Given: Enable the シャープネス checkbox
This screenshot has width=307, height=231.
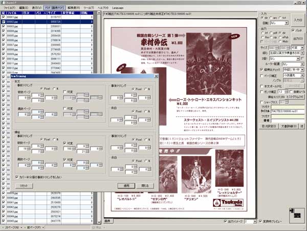Looking at the screenshot, I should pos(261,102).
